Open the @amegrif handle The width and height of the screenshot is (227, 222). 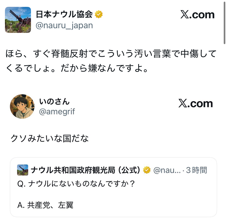pos(57,112)
